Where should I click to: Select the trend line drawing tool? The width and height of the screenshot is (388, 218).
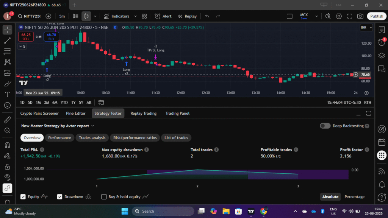pos(8,40)
